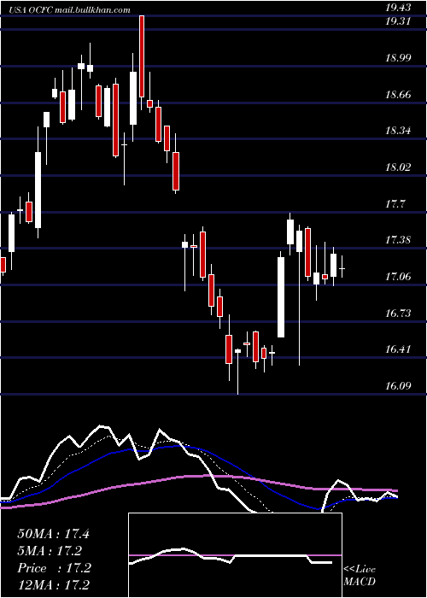Screen dimensions: 427x598
Task: Click the <<Live MACD label
Action: pos(360,576)
